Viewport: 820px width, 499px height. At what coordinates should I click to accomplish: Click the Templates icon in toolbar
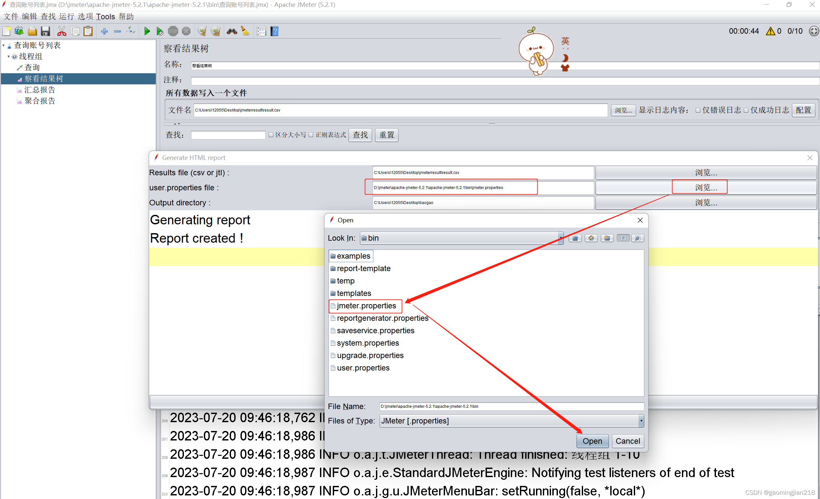19,31
